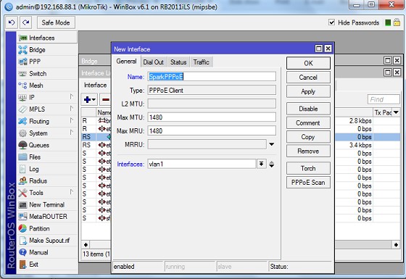Image resolution: width=406 pixels, height=279 pixels.
Task: Open the Queues sidebar icon
Action: [x=22, y=145]
